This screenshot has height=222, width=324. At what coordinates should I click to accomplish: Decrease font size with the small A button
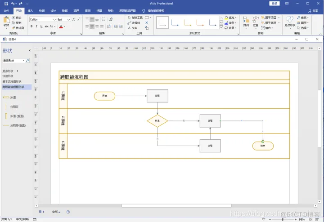[79, 19]
